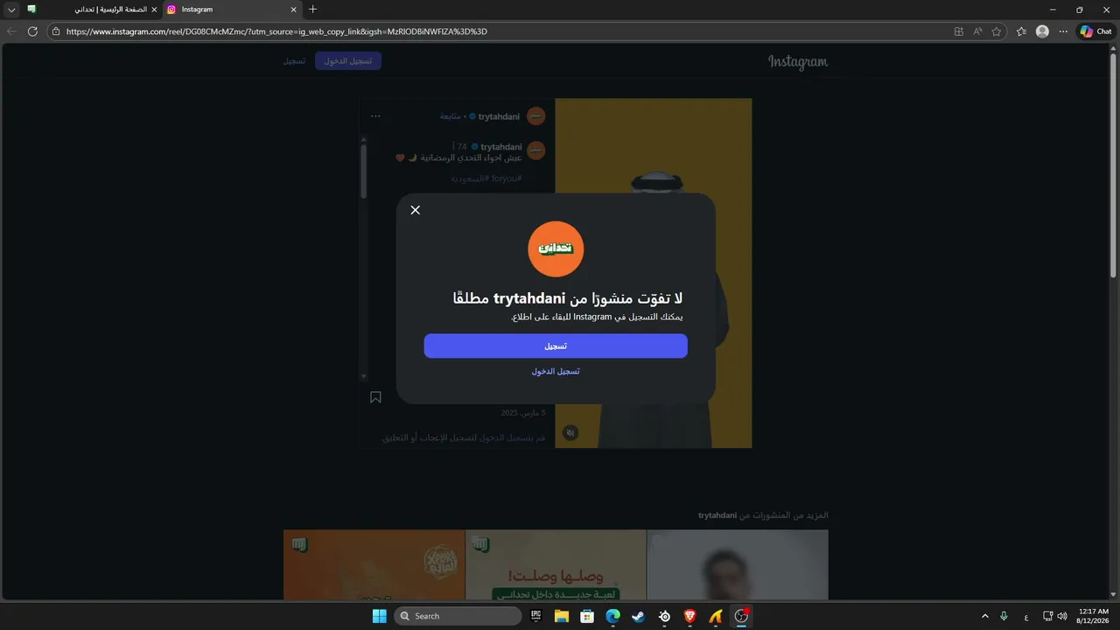Screen dimensions: 1120x630
Task: Unmute the reel with the speaker icon
Action: coord(570,433)
